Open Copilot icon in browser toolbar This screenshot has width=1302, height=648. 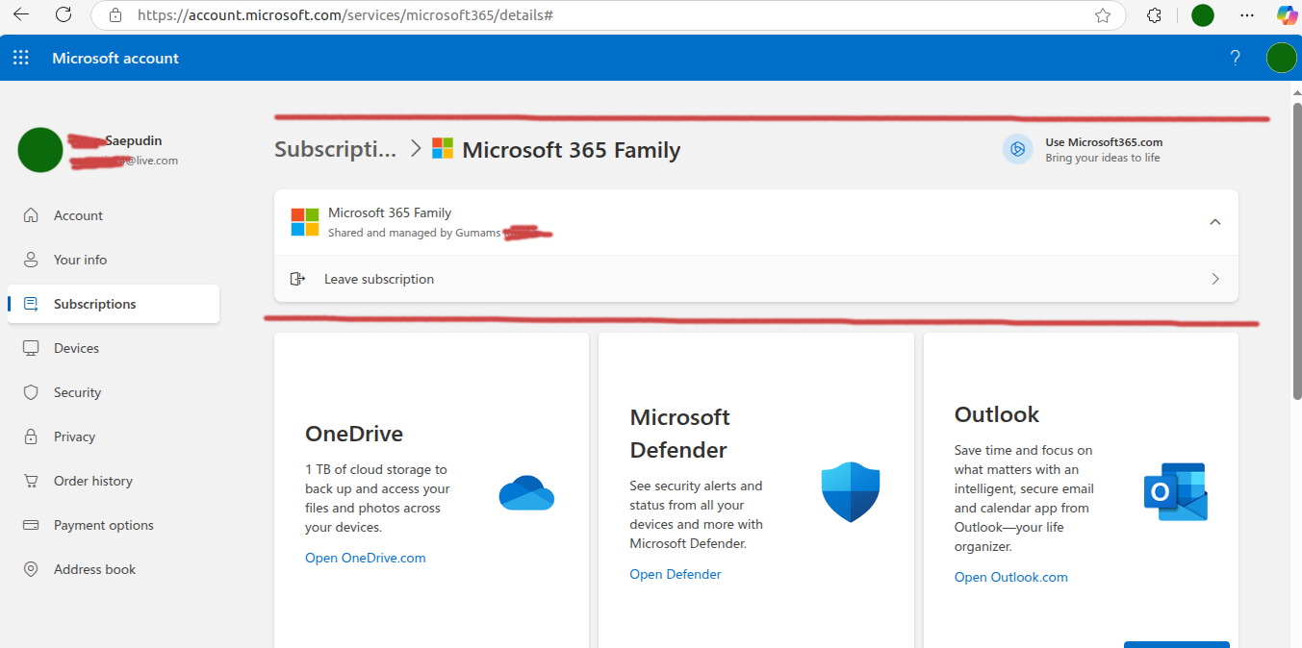(x=1287, y=15)
